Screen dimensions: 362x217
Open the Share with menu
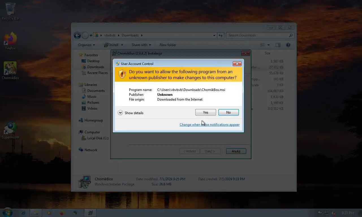coord(141,45)
